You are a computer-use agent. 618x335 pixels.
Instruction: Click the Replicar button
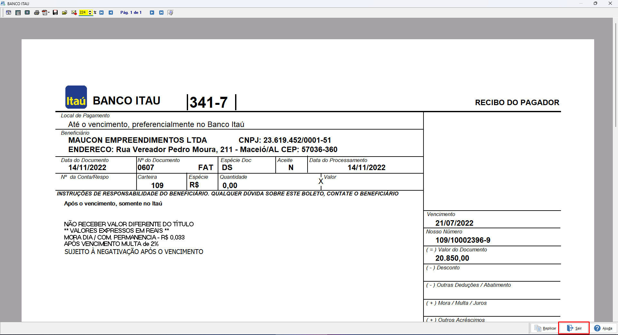click(545, 328)
